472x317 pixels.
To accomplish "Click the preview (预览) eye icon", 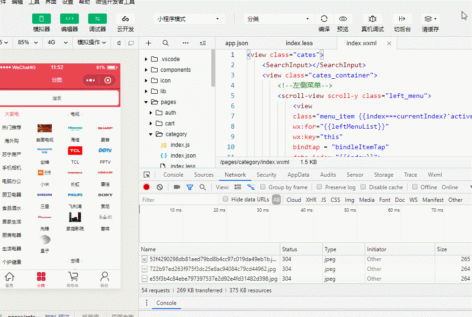I will pos(342,19).
